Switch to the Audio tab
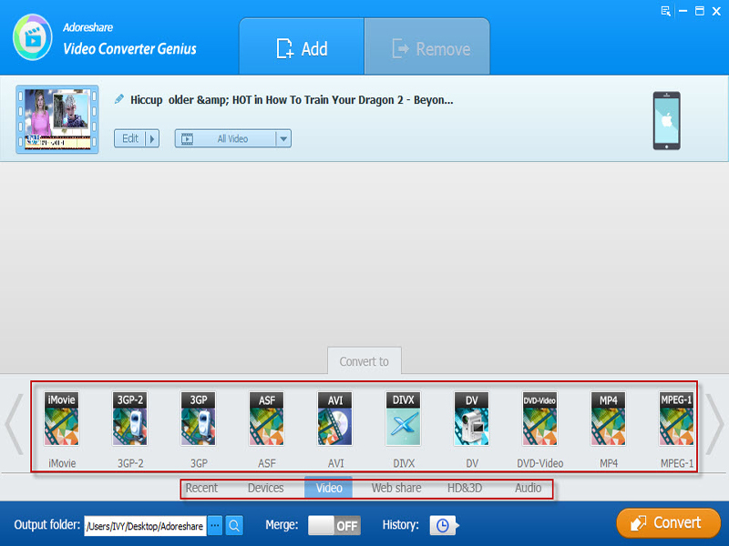Viewport: 729px width, 546px height. coord(528,488)
